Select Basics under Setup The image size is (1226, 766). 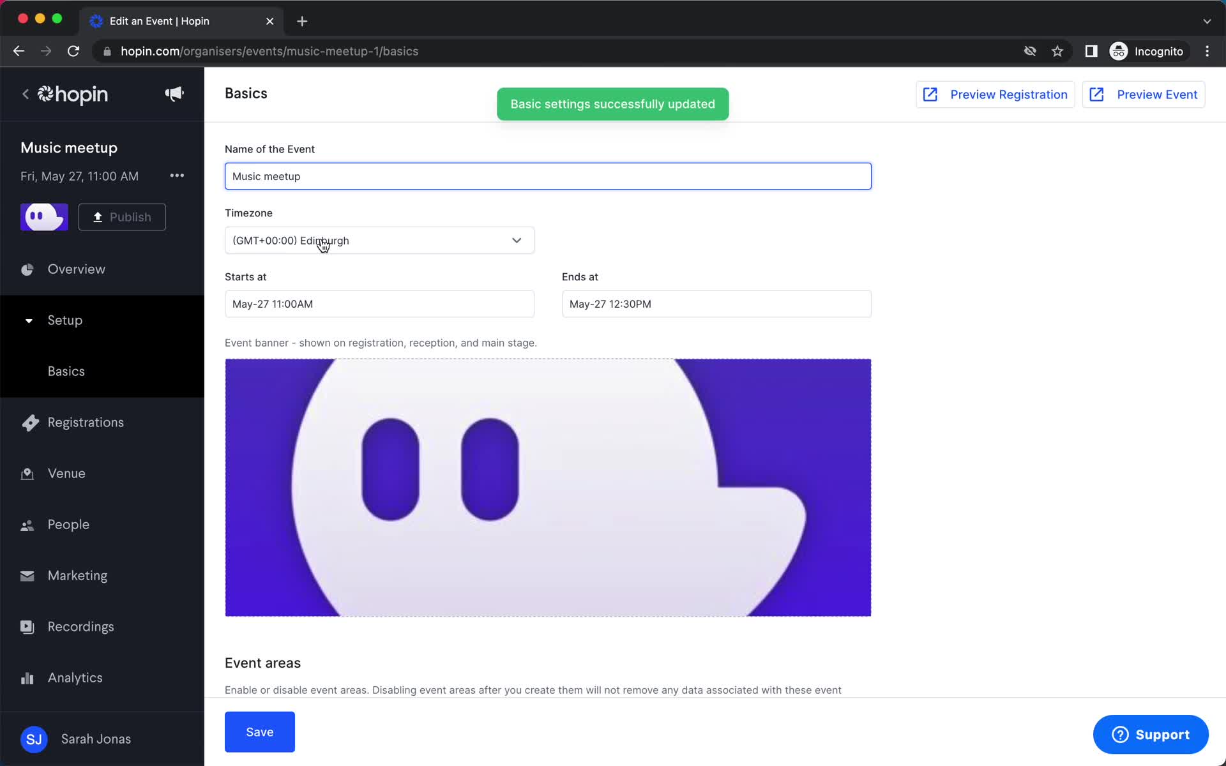point(66,372)
